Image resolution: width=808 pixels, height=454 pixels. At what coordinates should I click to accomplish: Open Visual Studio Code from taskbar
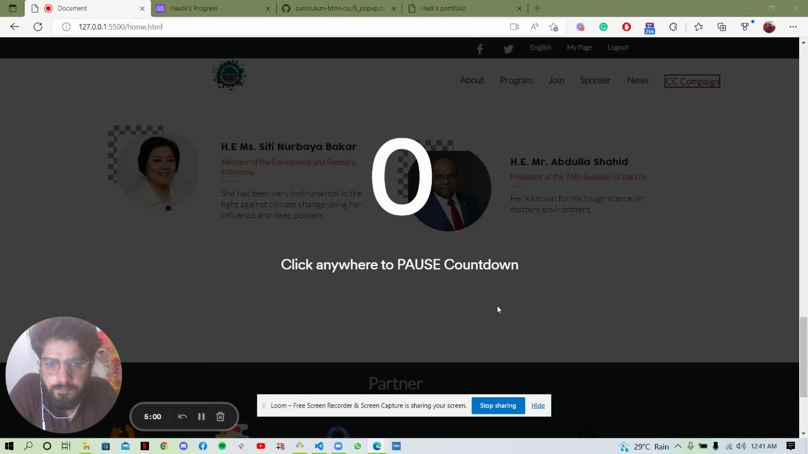point(319,446)
